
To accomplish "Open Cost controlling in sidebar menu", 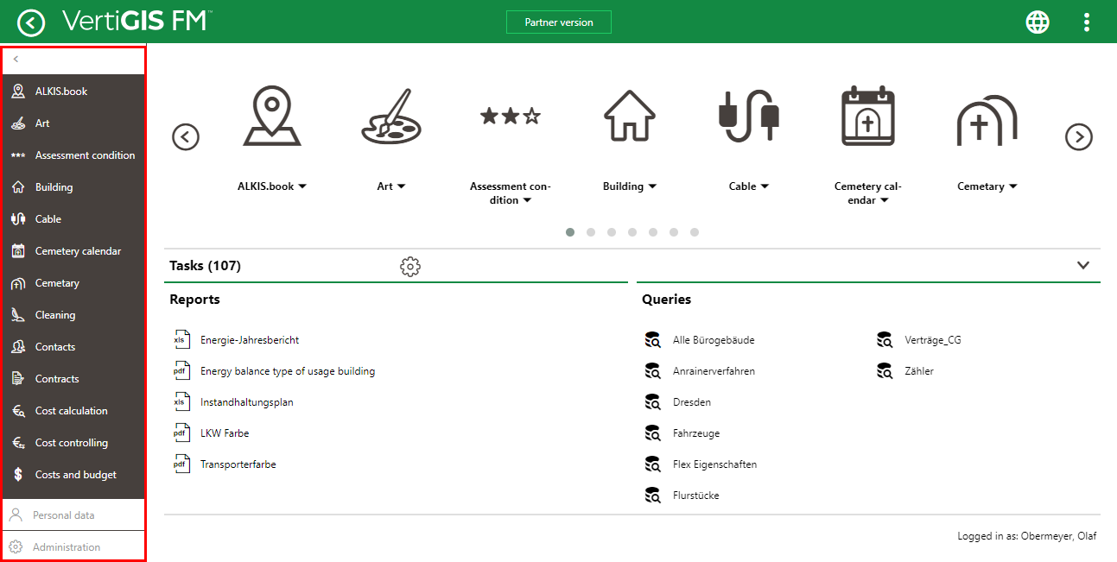I will point(71,443).
